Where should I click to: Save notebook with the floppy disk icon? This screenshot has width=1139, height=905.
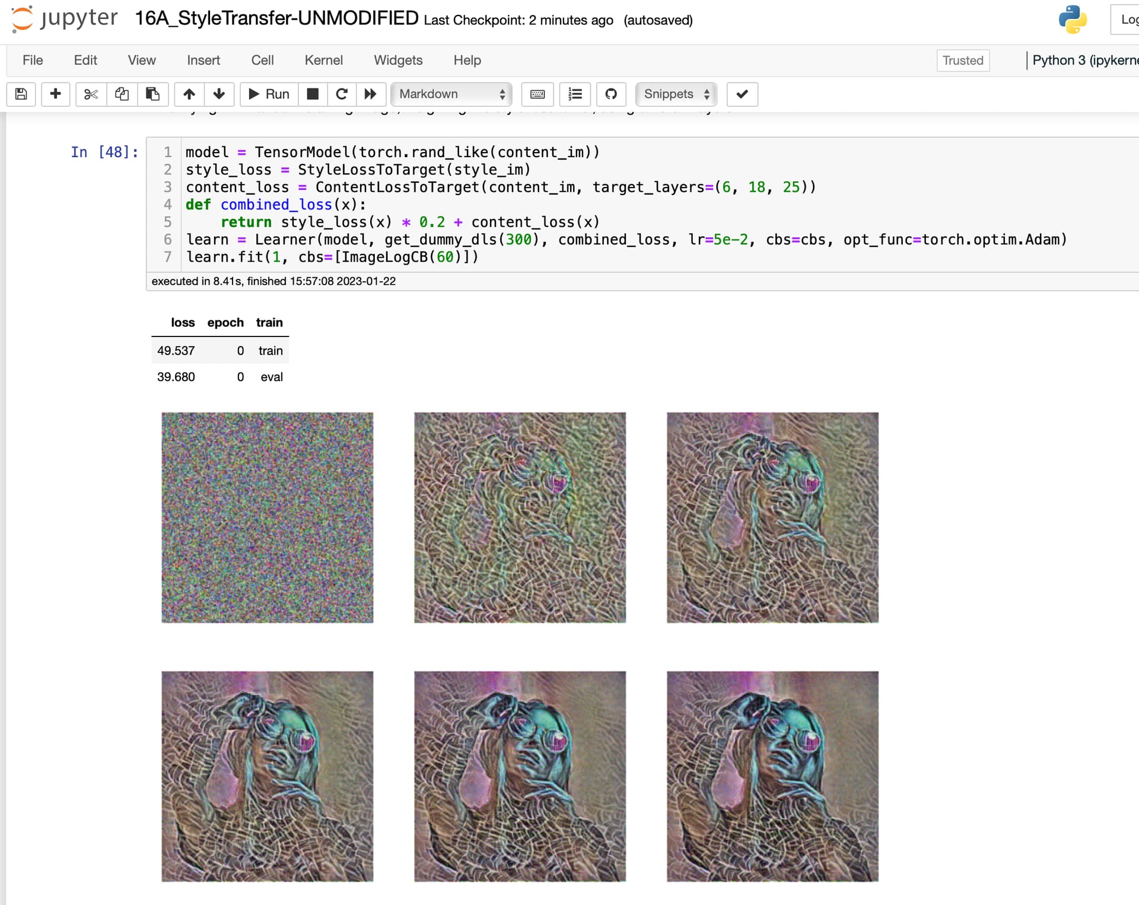[21, 94]
